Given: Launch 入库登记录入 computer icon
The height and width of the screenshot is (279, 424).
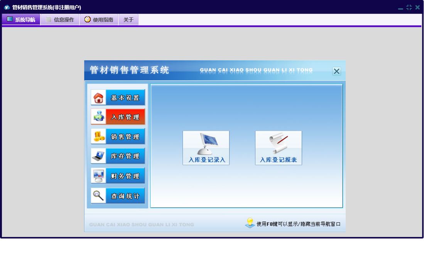Looking at the screenshot, I should click(206, 148).
